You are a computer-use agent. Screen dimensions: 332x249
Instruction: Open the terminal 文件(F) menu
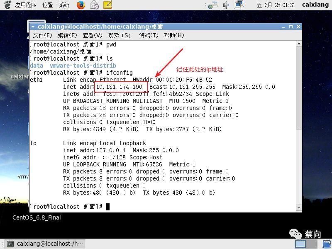tap(42, 35)
